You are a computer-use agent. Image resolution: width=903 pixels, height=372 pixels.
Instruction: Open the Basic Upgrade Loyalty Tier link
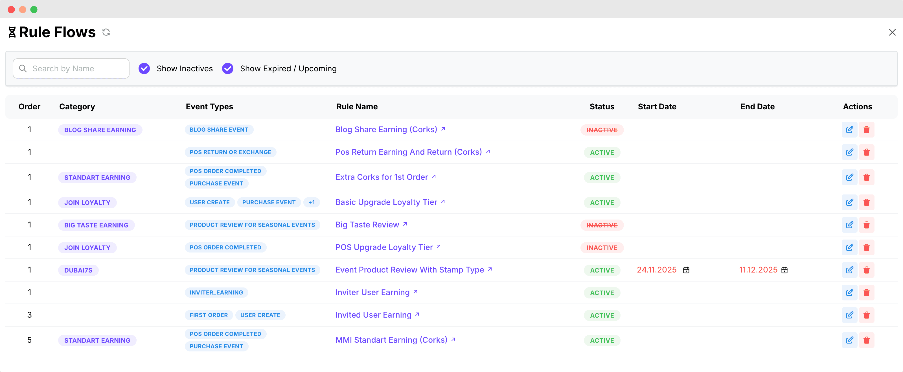tap(386, 202)
